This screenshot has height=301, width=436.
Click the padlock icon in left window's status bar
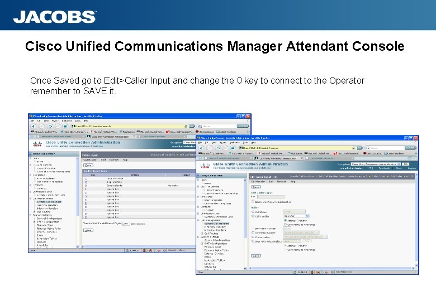(127, 250)
